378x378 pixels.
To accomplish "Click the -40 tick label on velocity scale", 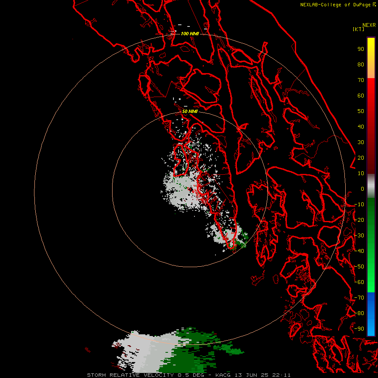I will [359, 251].
